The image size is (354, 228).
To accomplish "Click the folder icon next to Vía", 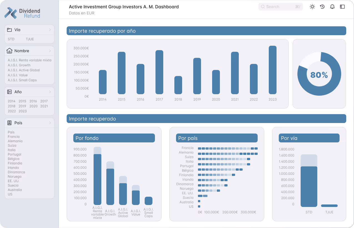I will pos(9,30).
